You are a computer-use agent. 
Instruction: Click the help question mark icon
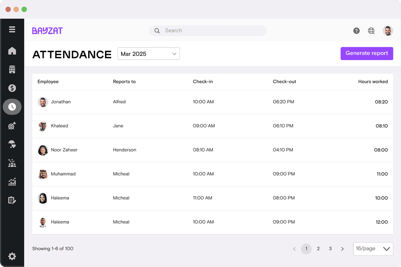tap(356, 30)
